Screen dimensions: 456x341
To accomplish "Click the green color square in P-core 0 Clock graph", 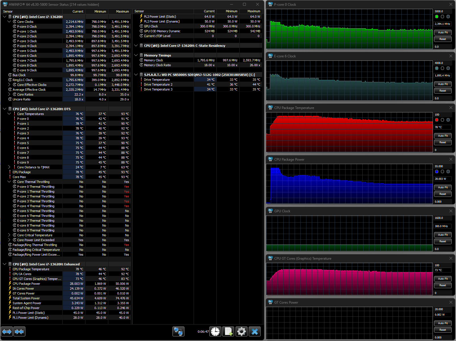I will click(437, 17).
